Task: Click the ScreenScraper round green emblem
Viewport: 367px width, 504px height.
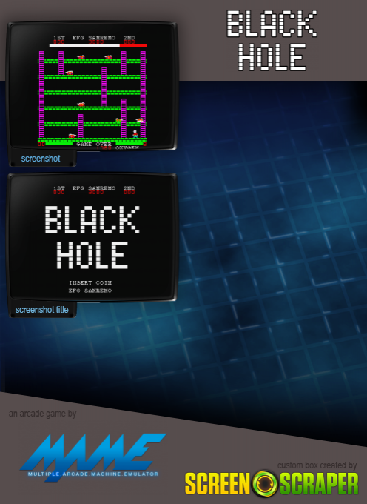Action: click(265, 484)
